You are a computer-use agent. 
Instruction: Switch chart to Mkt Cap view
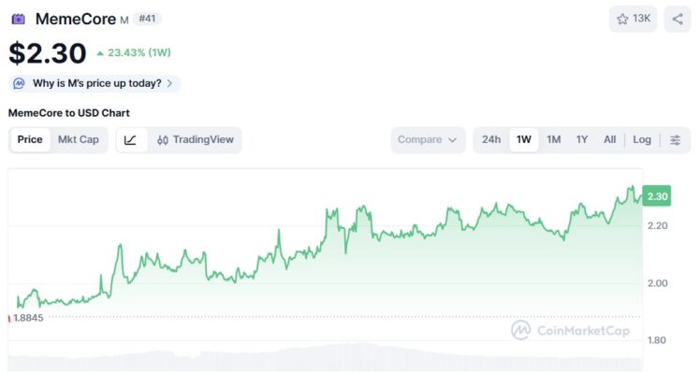pyautogui.click(x=79, y=140)
